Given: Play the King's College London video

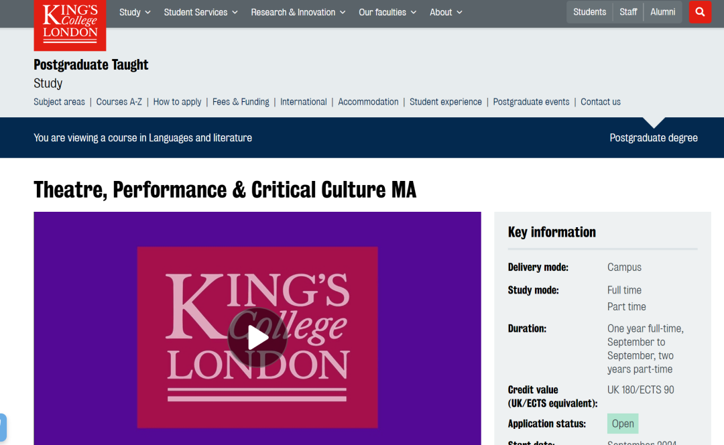Looking at the screenshot, I should [x=257, y=338].
